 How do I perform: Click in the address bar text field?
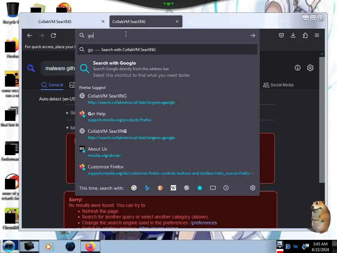[168, 36]
